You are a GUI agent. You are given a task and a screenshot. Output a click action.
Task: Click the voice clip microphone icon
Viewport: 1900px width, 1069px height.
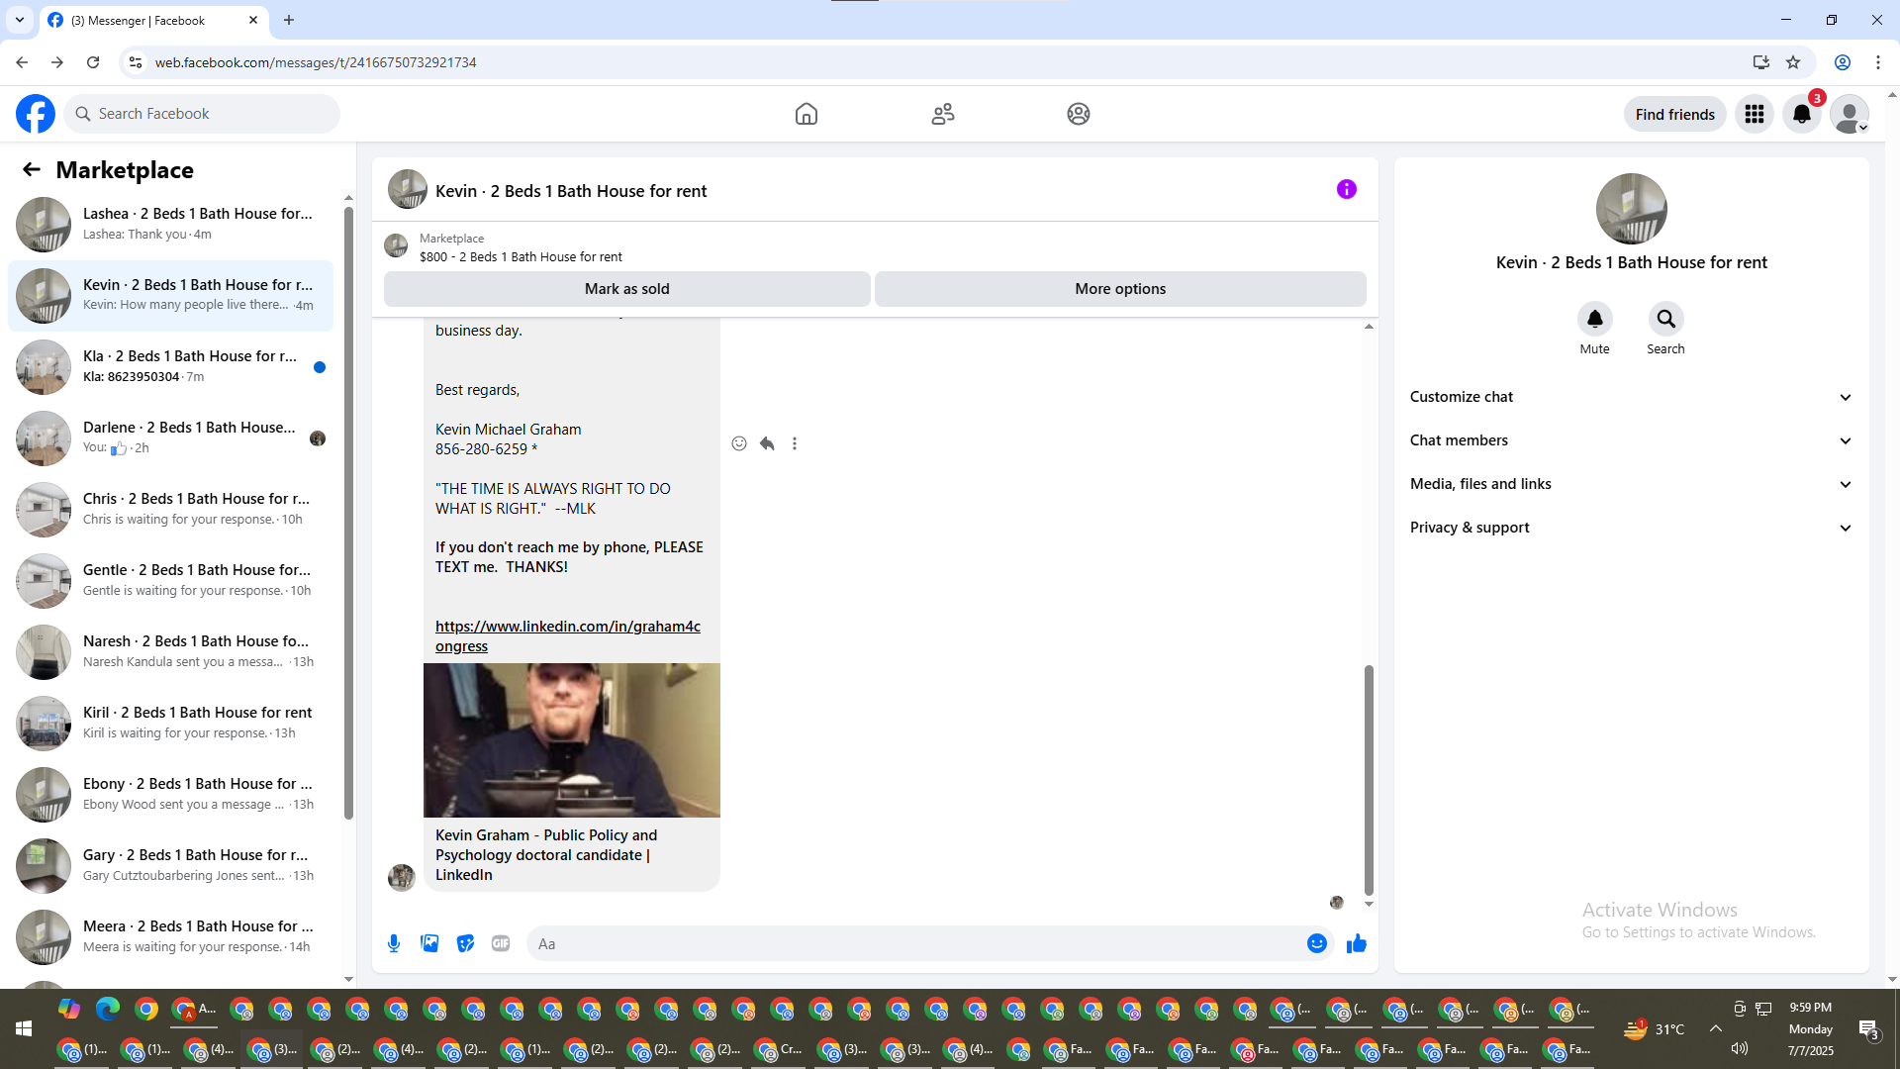[x=394, y=943]
